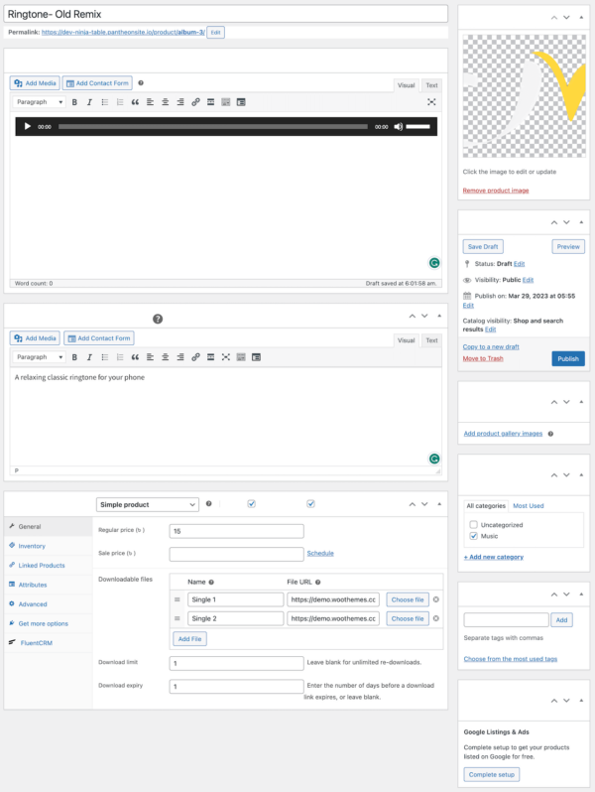Viewport: 595px width, 792px height.
Task: Switch to the Inventory product data tab
Action: pos(32,546)
